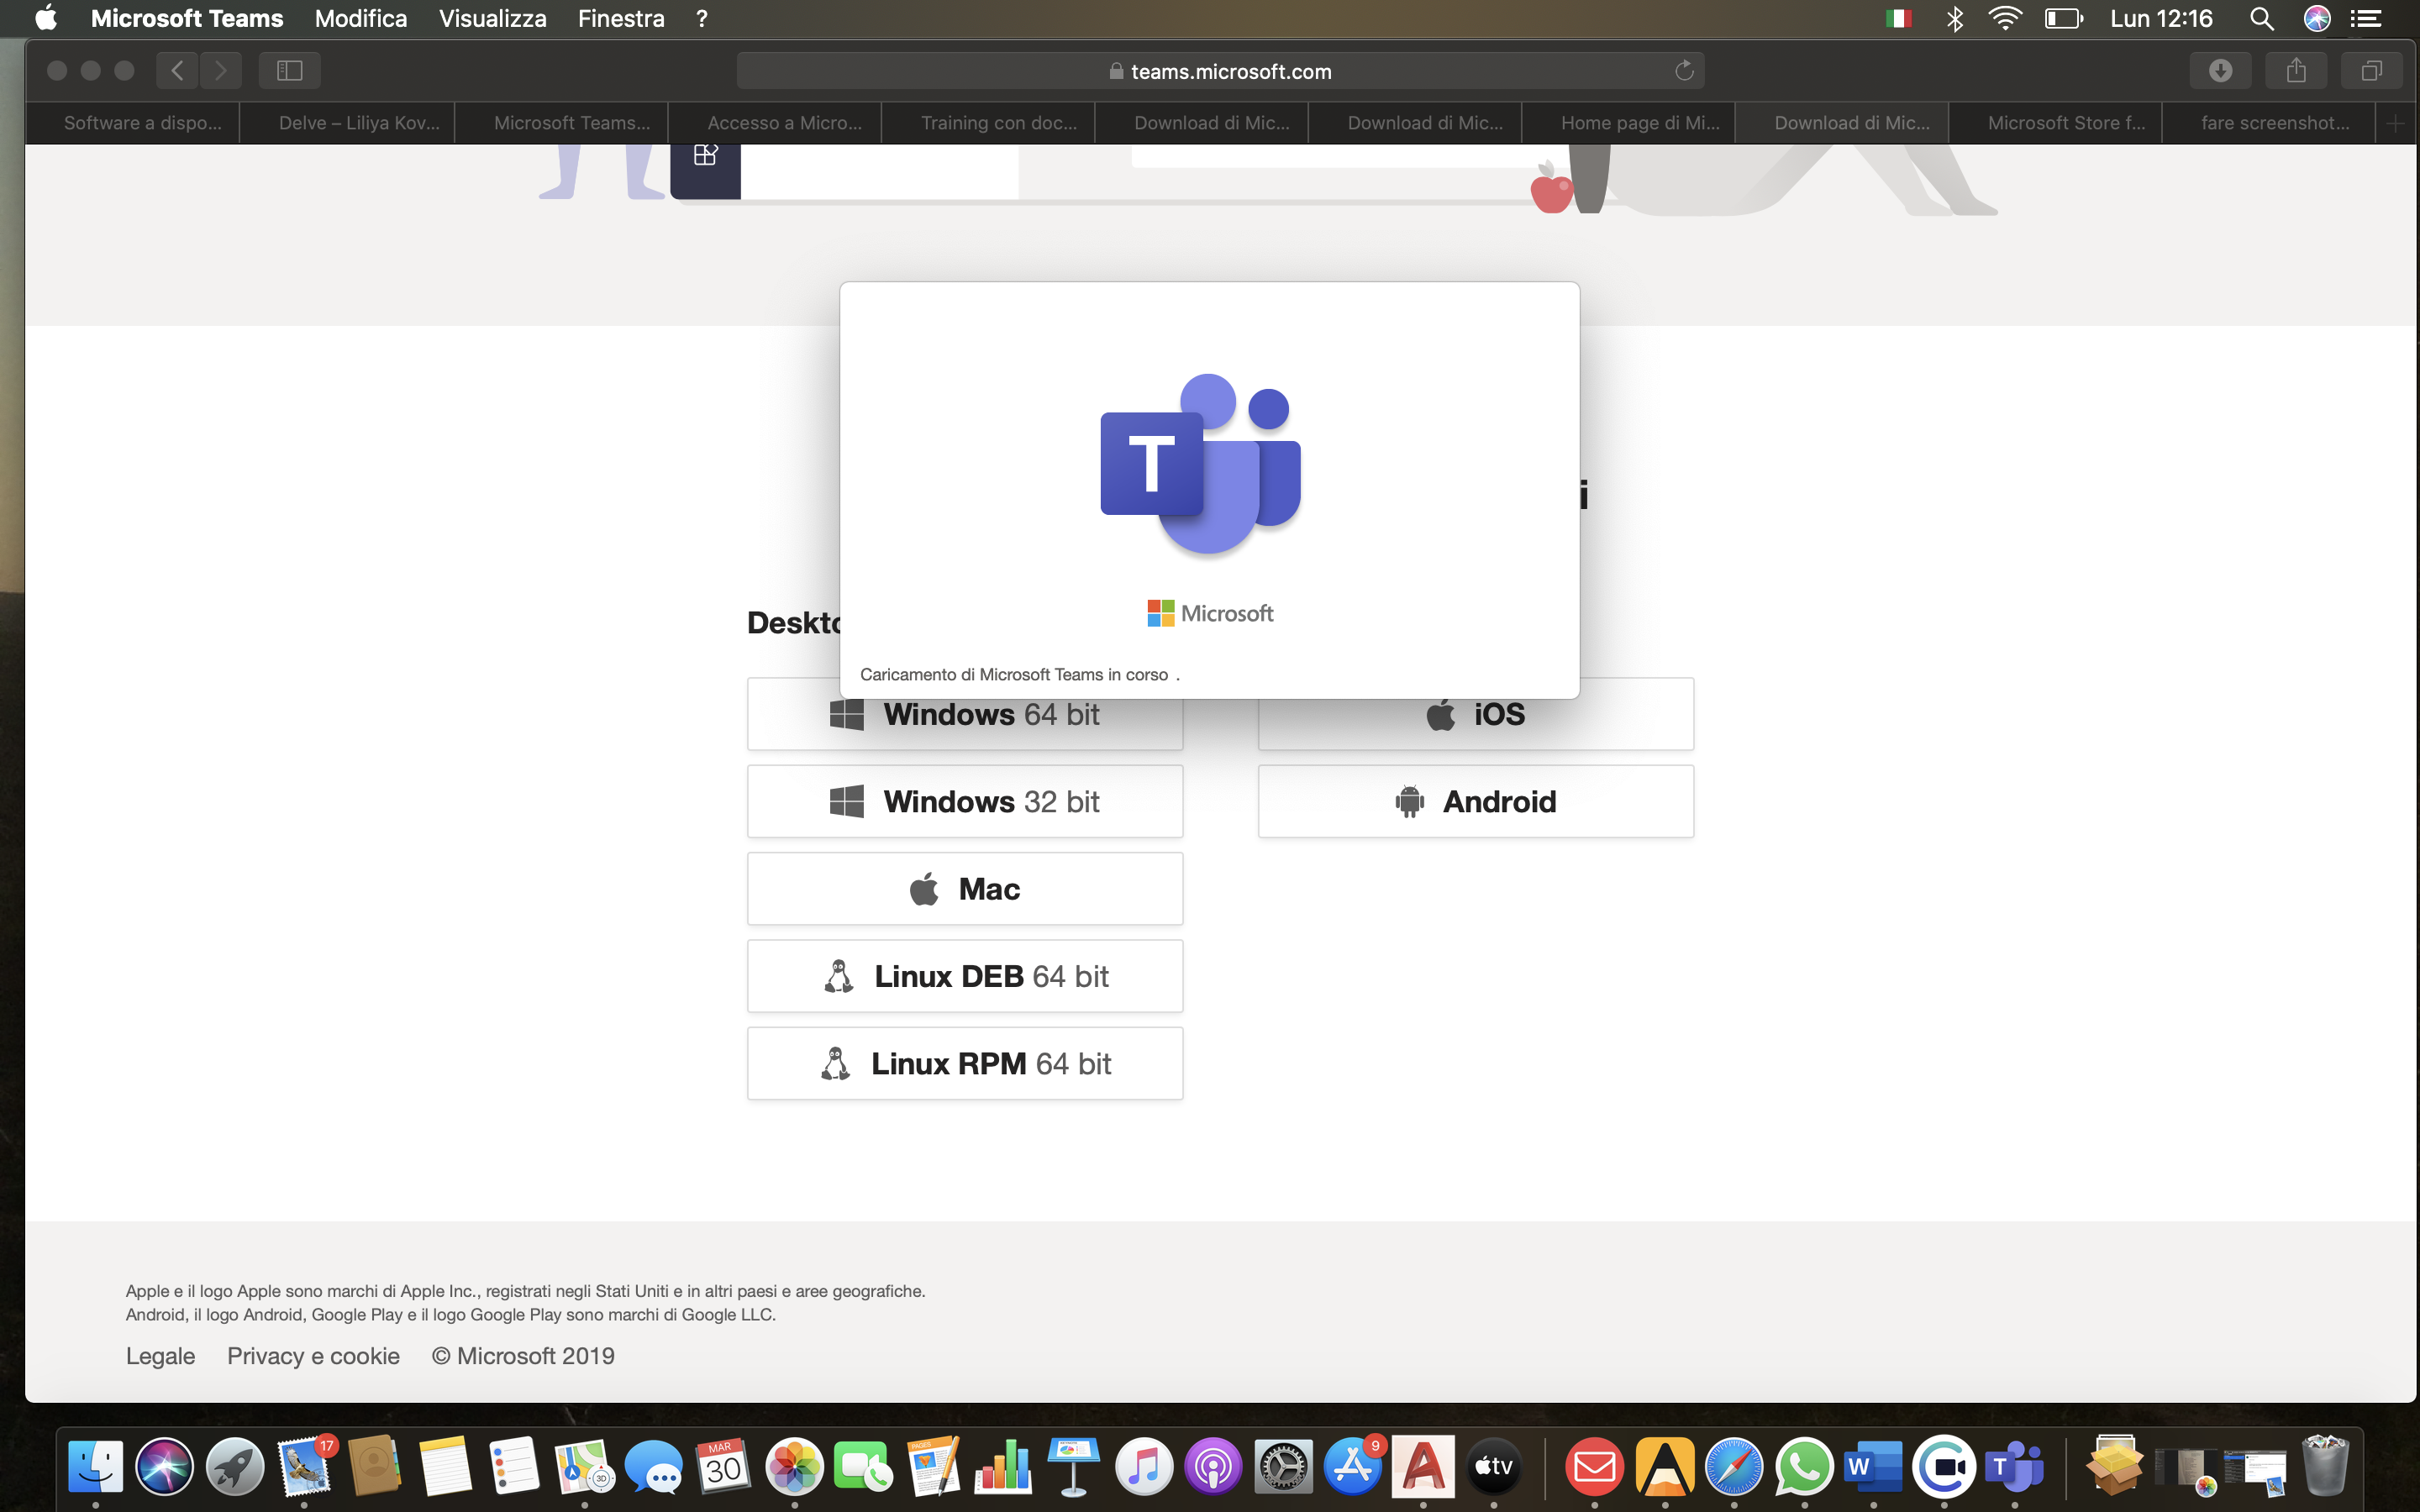Go back in Safari

click(177, 70)
